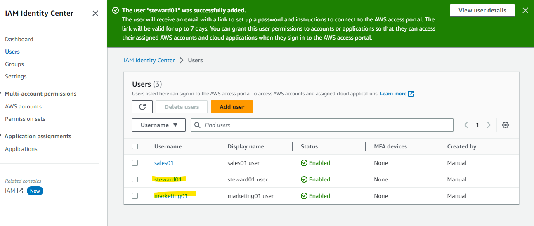Open Groups in the sidebar

(14, 64)
